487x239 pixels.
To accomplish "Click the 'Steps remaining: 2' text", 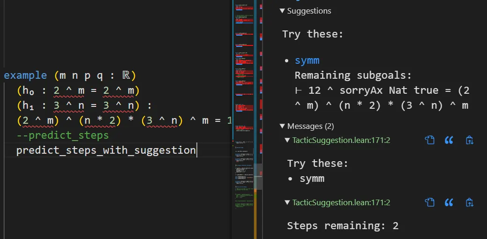I will click(343, 226).
